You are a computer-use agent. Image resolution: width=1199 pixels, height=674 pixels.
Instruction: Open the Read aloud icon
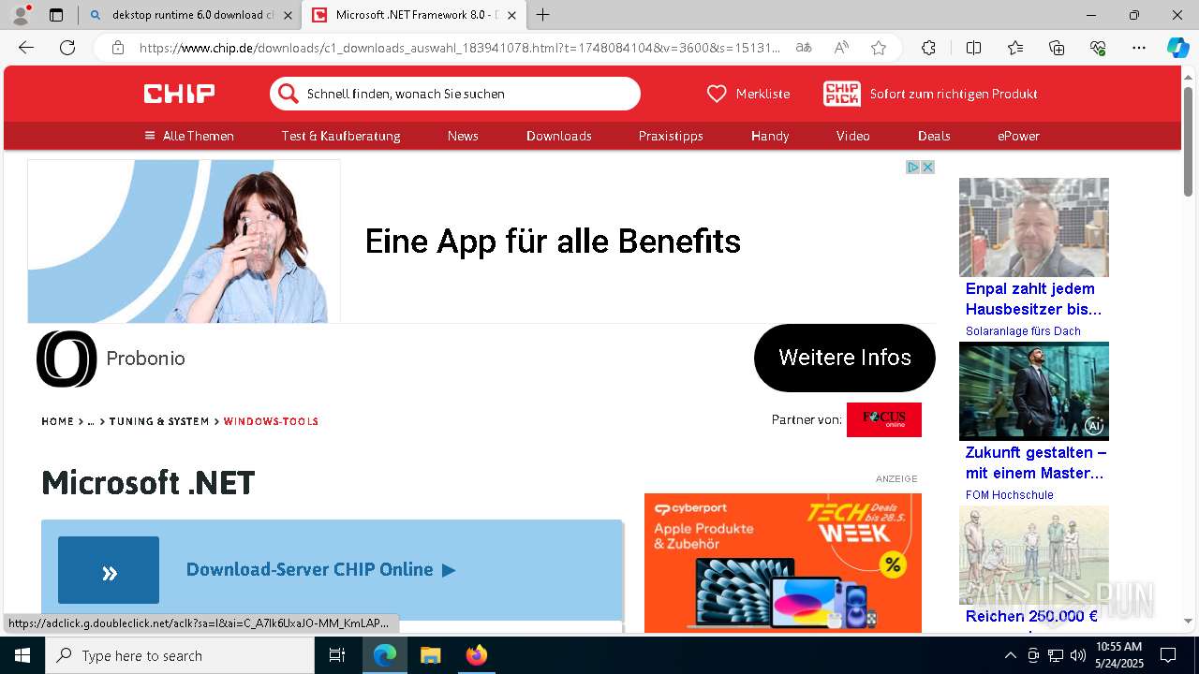tap(841, 48)
